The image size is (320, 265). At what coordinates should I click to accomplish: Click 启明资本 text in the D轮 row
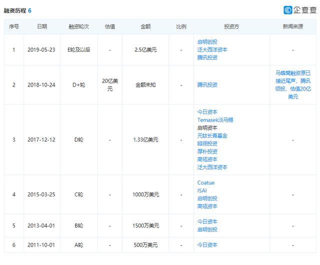[x=207, y=128]
